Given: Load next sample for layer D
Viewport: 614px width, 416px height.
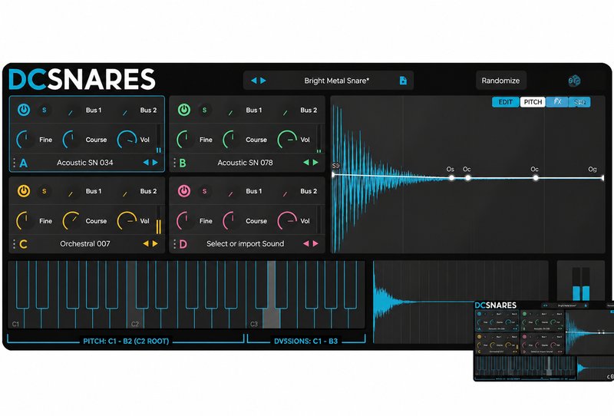Looking at the screenshot, I should 315,243.
